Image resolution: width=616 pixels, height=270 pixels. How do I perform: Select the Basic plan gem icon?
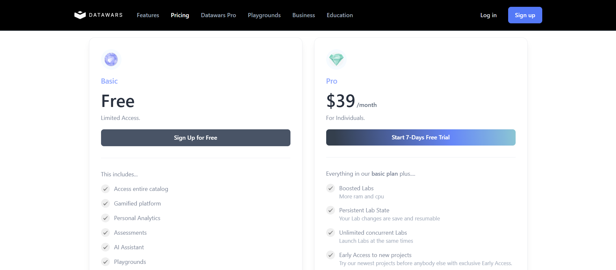pyautogui.click(x=111, y=59)
